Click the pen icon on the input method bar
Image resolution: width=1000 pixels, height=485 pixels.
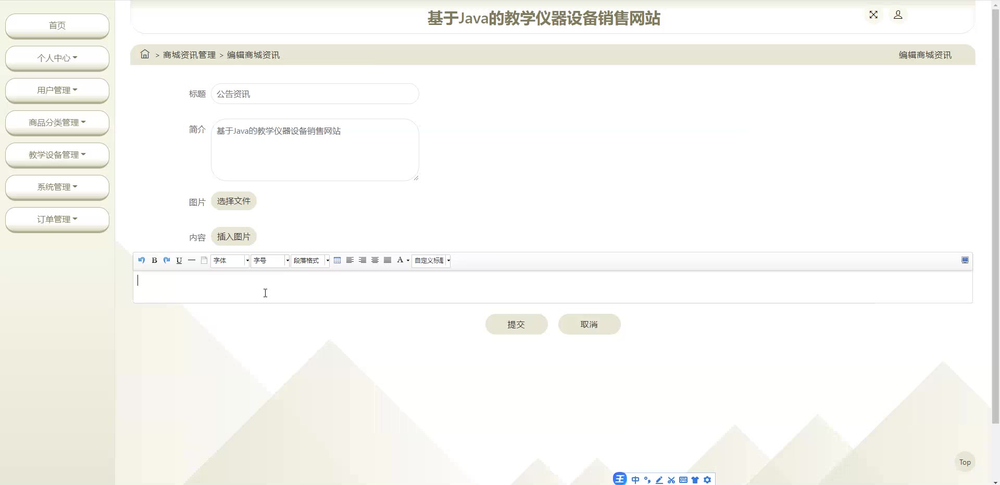(659, 480)
